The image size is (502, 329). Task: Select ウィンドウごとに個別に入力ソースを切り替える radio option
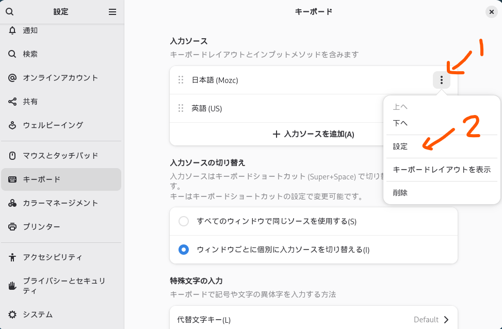click(x=184, y=250)
